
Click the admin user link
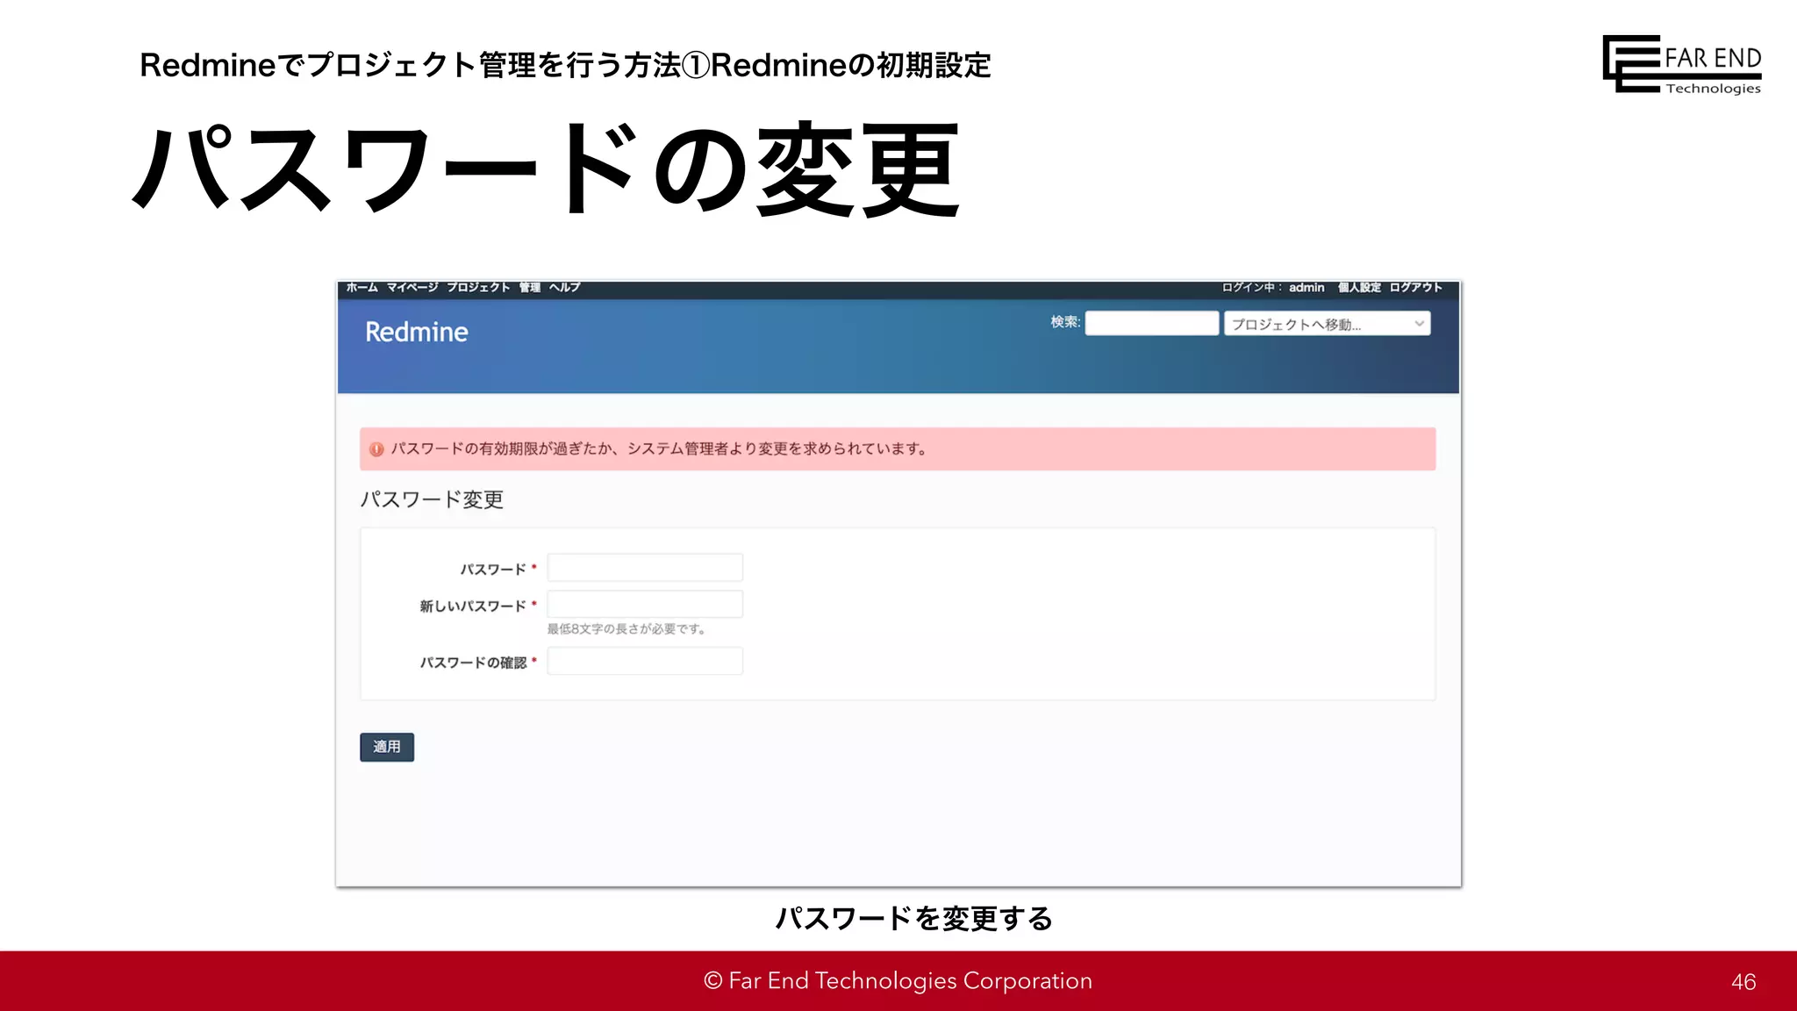point(1307,287)
